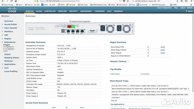Click the browser reload icon
The height and width of the screenshot is (109, 194).
(12, 1)
